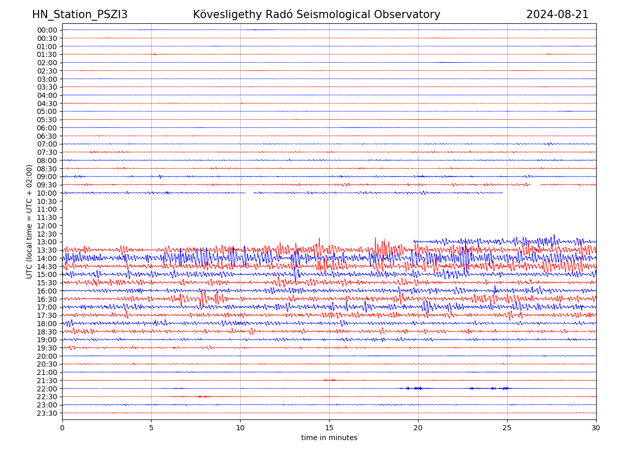This screenshot has width=621, height=466.
Task: Select the 22:00 time row label
Action: point(47,389)
